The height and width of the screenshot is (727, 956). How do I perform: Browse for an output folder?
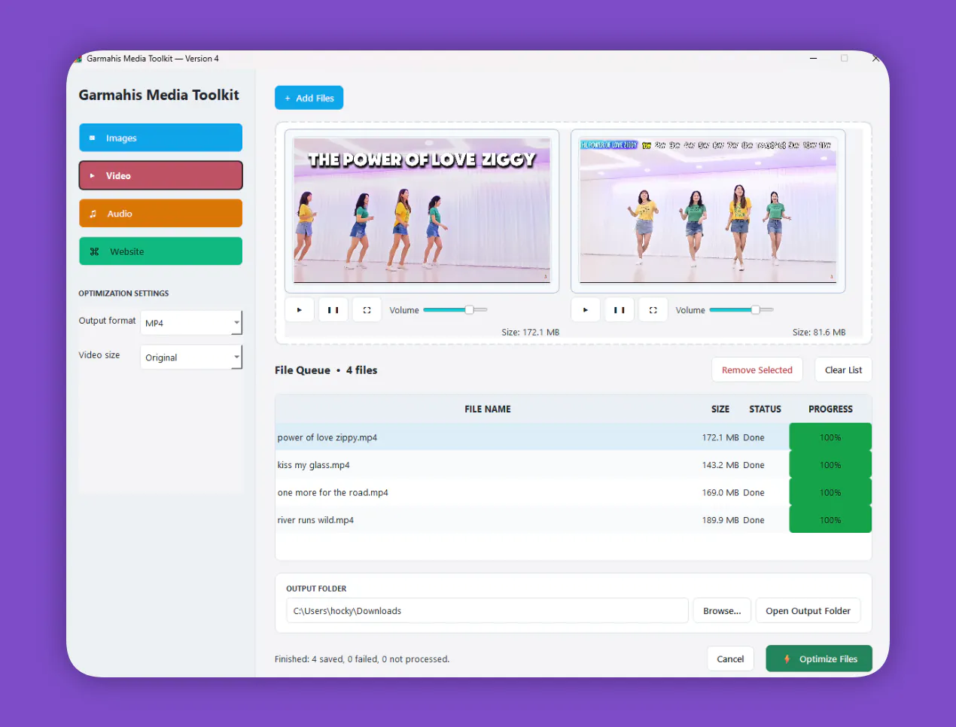point(722,611)
